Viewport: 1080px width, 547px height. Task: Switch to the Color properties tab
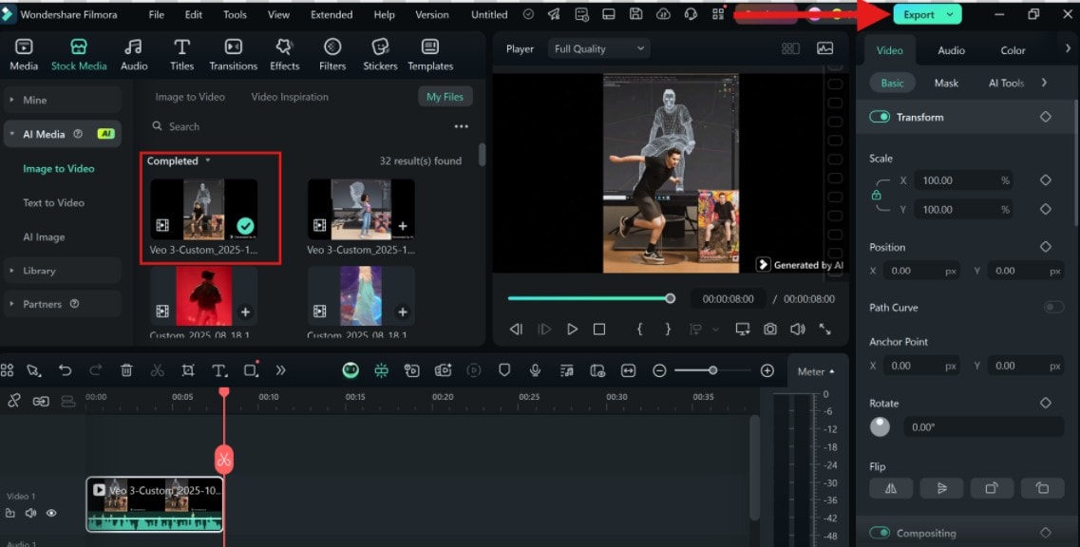[1013, 50]
